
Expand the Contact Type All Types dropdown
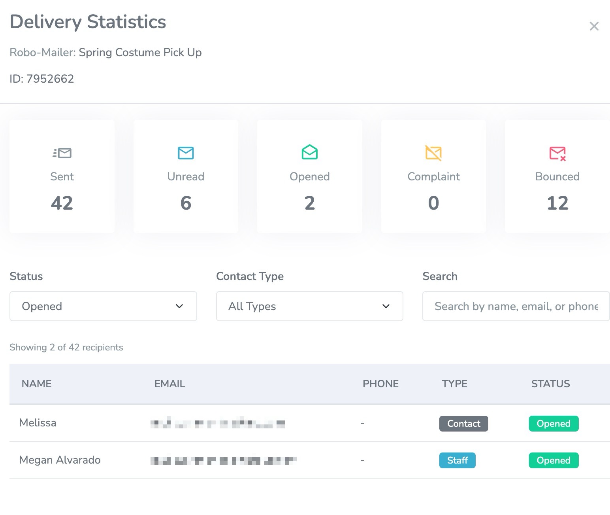click(x=310, y=306)
